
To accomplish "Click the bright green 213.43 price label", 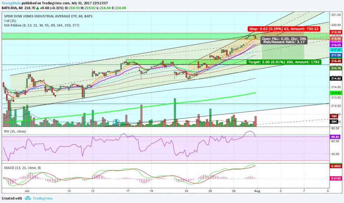I will click(336, 93).
